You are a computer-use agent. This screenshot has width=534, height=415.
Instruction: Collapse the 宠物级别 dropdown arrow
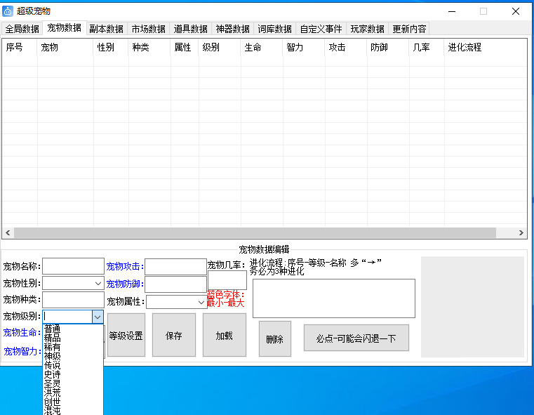pyautogui.click(x=98, y=317)
